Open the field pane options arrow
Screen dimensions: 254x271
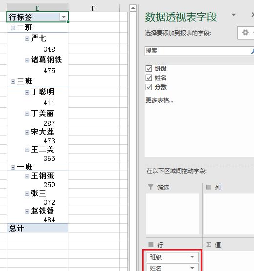(233, 15)
